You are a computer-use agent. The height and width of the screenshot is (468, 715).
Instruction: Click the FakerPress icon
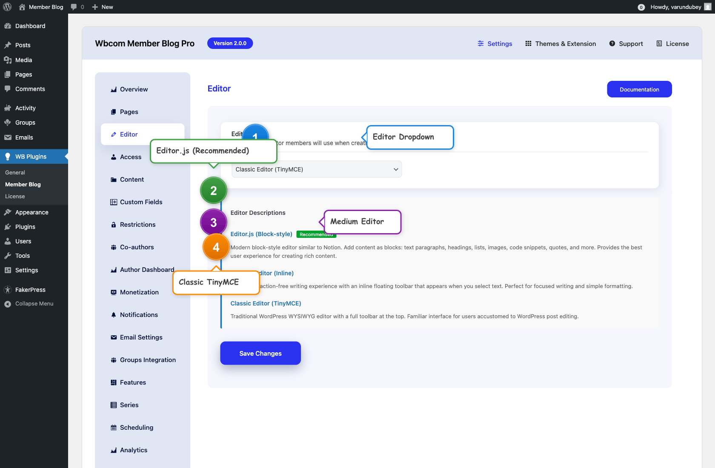(9, 289)
